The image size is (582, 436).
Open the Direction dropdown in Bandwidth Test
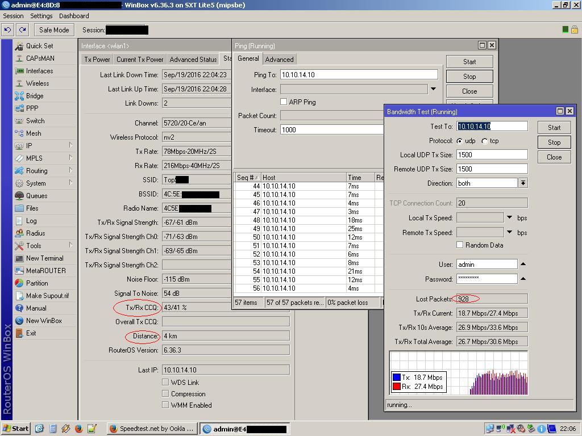coord(523,183)
